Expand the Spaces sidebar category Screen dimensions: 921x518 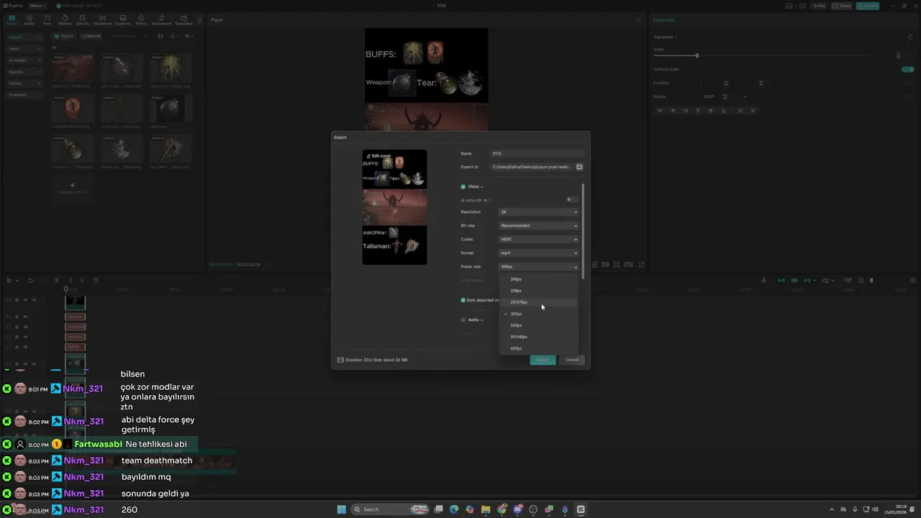pos(24,72)
